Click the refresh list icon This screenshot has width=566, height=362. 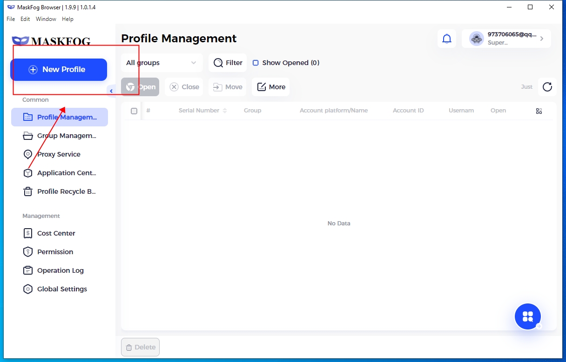pyautogui.click(x=547, y=87)
